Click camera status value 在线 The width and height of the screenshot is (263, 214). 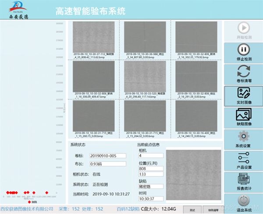pyautogui.click(x=96, y=174)
